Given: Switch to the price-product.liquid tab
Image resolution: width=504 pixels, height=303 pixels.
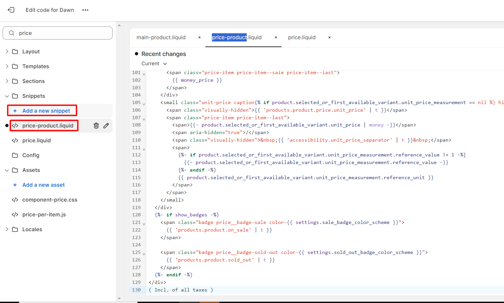Looking at the screenshot, I should (x=237, y=38).
